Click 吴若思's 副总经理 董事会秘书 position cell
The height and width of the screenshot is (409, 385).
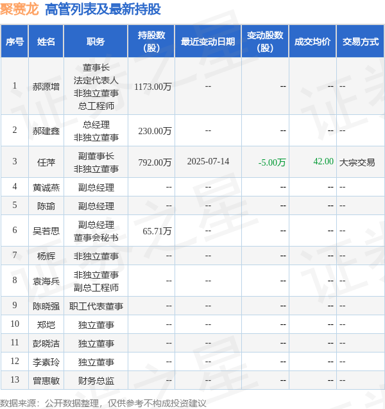(96, 231)
